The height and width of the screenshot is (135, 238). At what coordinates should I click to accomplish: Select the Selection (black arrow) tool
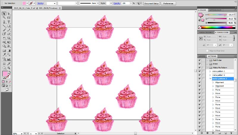click(4, 14)
